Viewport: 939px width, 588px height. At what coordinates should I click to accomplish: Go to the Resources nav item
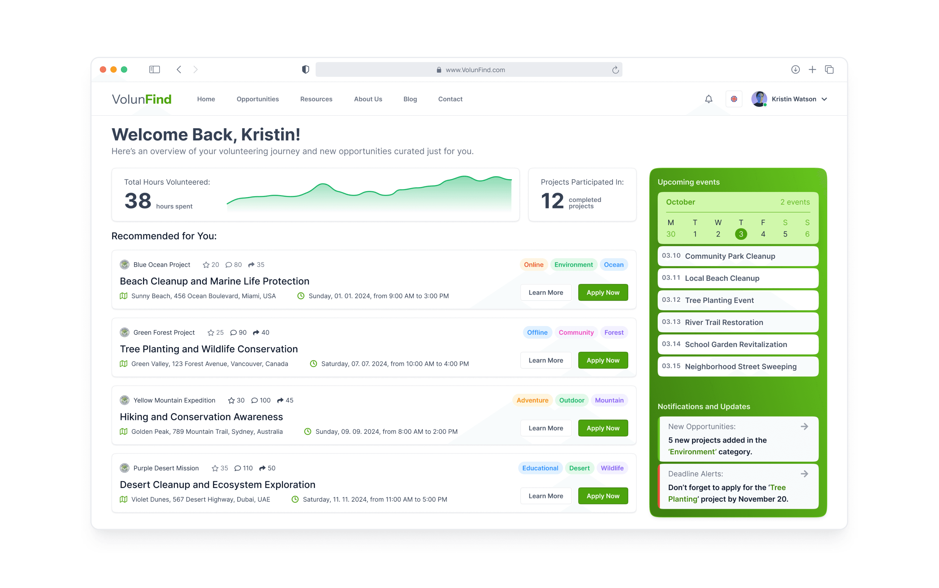coord(316,99)
